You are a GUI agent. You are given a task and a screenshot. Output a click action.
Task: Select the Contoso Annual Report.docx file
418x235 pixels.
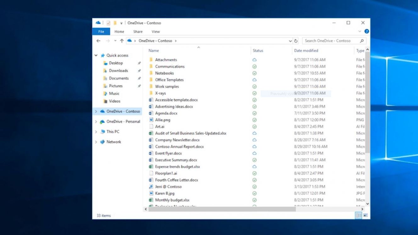click(x=179, y=147)
